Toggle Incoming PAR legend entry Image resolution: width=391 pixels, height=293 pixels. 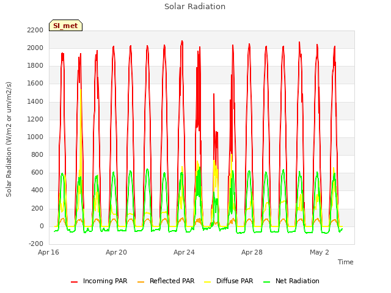(x=99, y=281)
